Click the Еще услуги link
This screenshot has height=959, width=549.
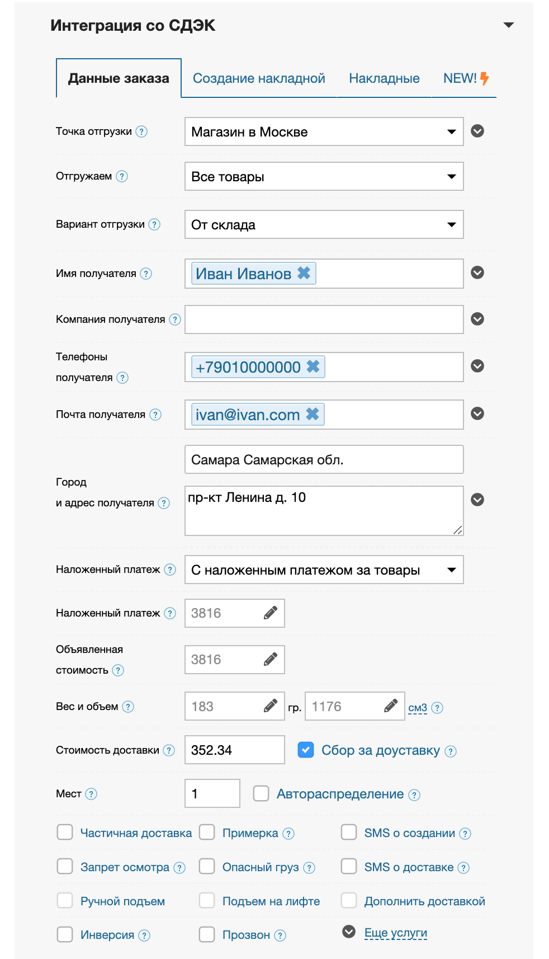click(396, 933)
